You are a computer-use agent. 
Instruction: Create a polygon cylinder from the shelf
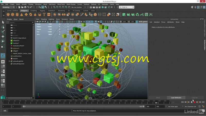tap(17, 14)
